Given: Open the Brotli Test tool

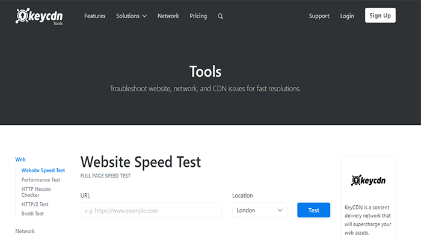Looking at the screenshot, I should click(32, 214).
